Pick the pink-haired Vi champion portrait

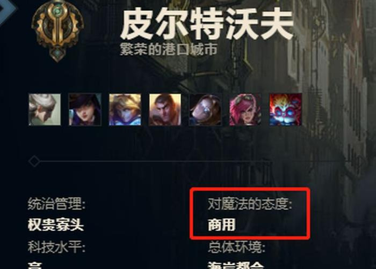pyautogui.click(x=245, y=109)
